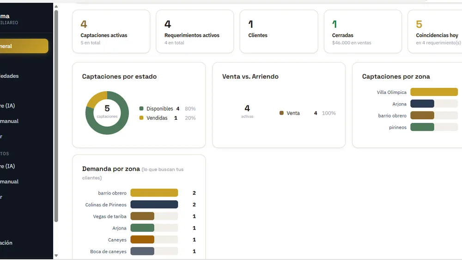Click the "$46.000 en ventas" text
The width and height of the screenshot is (462, 260).
click(x=352, y=43)
